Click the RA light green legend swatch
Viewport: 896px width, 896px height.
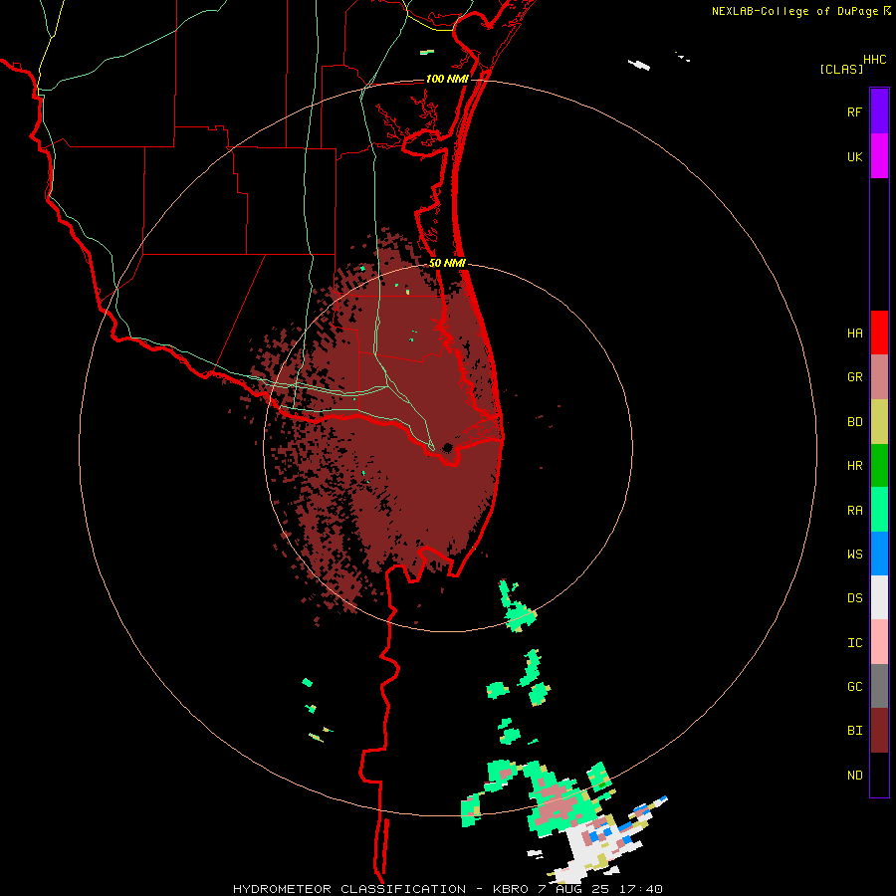tap(879, 510)
